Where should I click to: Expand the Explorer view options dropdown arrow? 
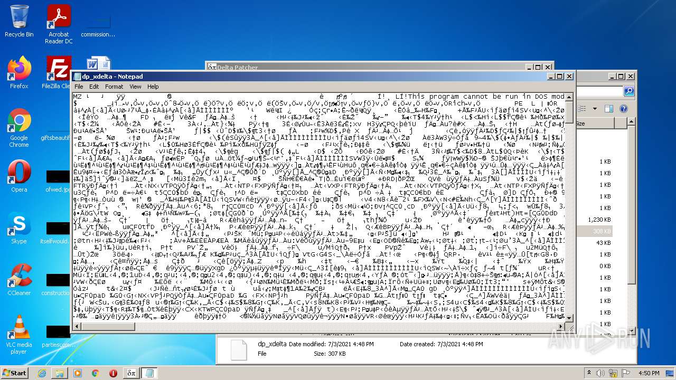tap(595, 109)
